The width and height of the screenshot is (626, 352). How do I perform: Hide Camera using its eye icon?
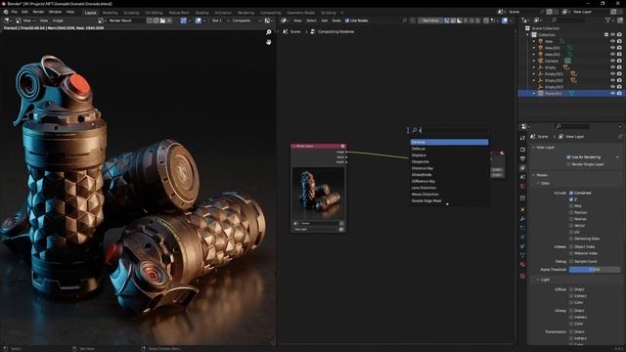point(612,61)
